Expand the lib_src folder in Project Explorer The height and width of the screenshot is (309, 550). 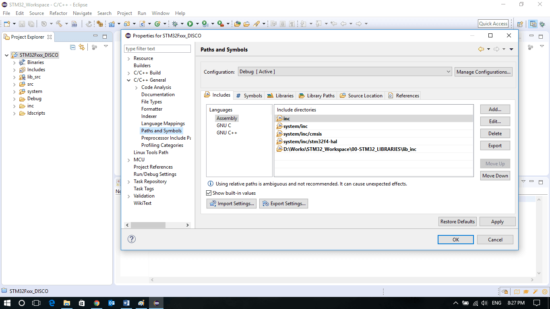coord(14,77)
